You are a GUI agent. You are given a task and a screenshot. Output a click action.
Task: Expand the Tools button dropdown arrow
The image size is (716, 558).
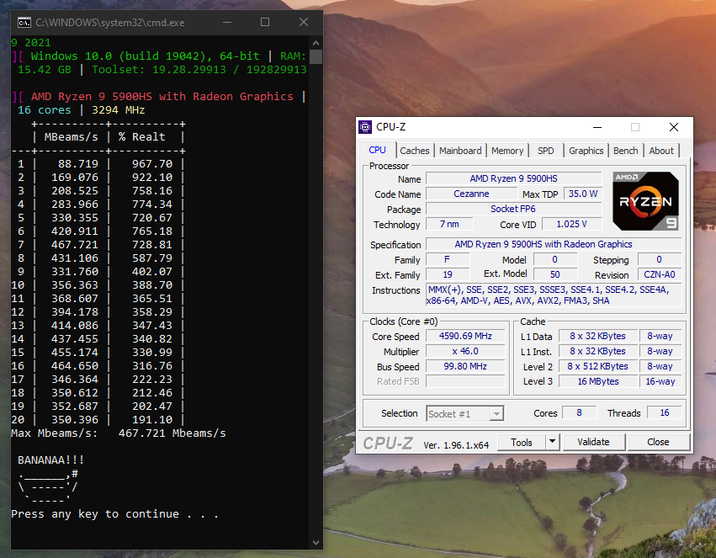(553, 442)
